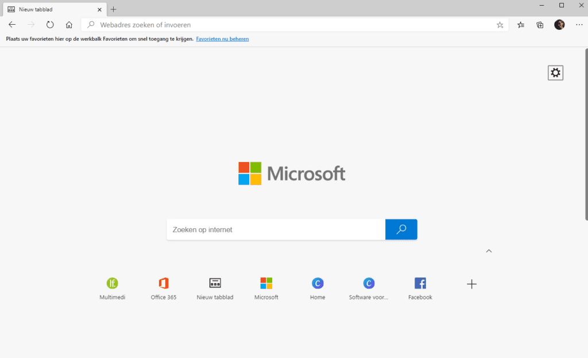Open a new tab with plus button
This screenshot has width=588, height=358.
point(113,9)
